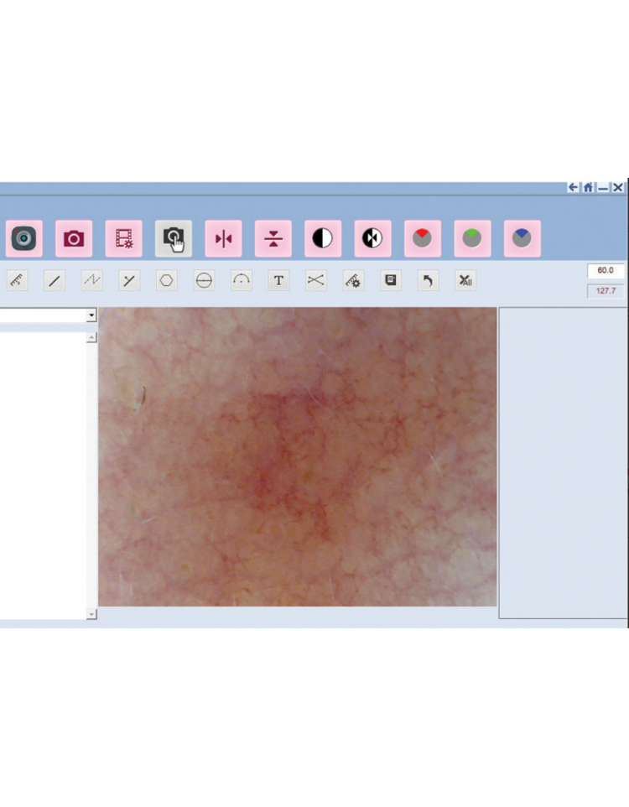Open the webcam live view icon
The image size is (629, 807).
[24, 239]
